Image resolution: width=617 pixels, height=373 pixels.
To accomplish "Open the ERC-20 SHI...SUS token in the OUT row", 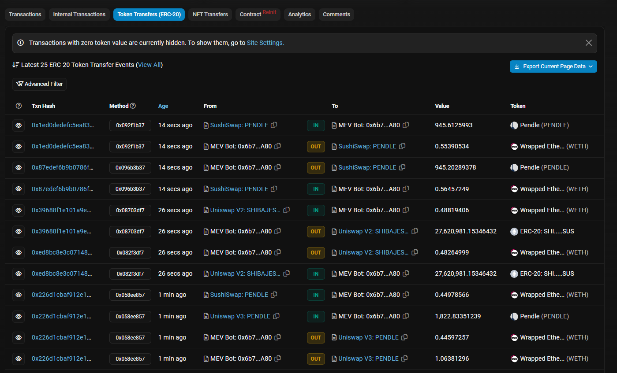I will [542, 231].
